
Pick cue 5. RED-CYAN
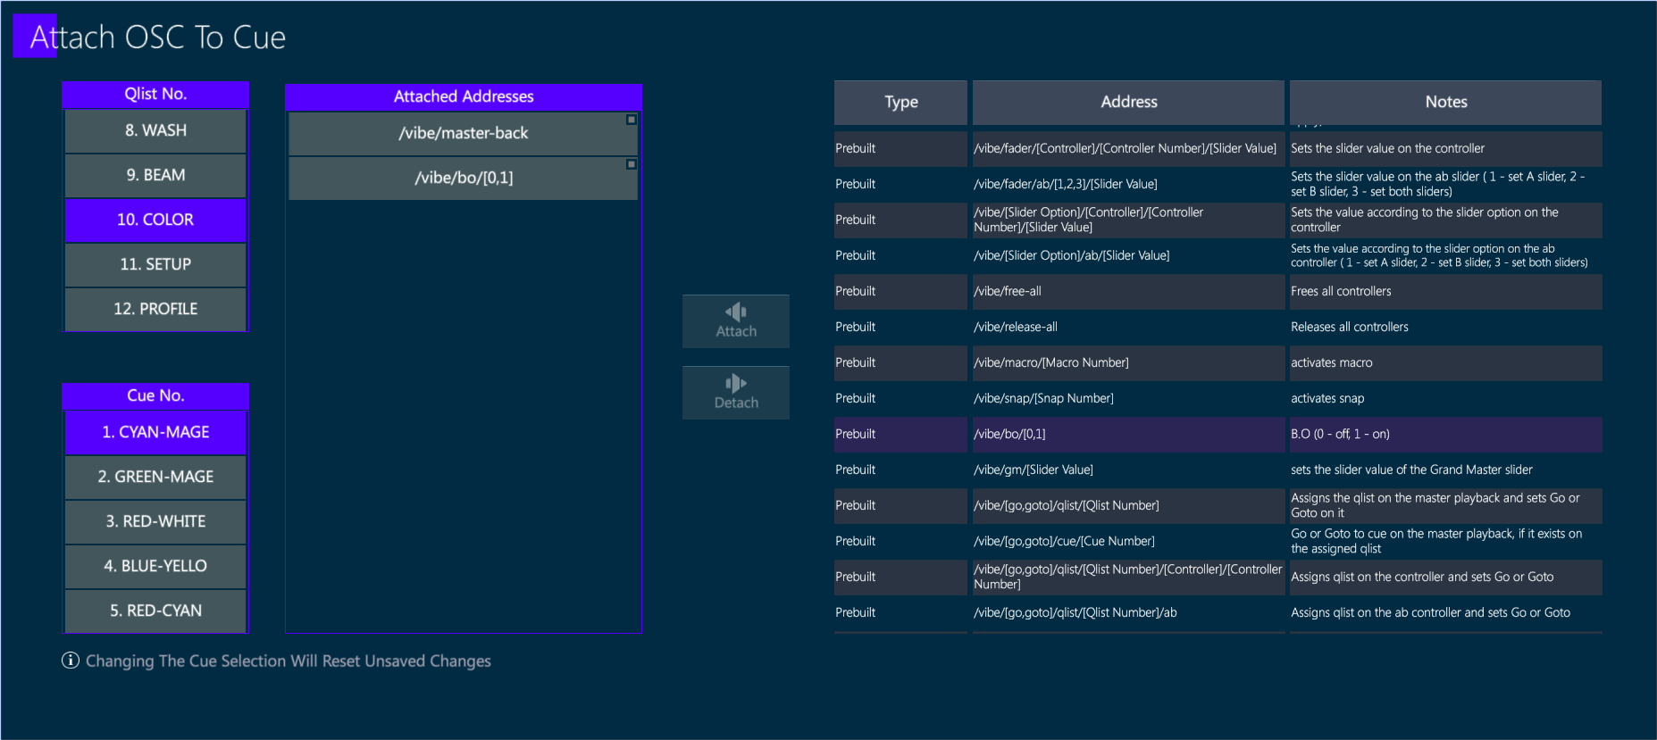tap(155, 611)
